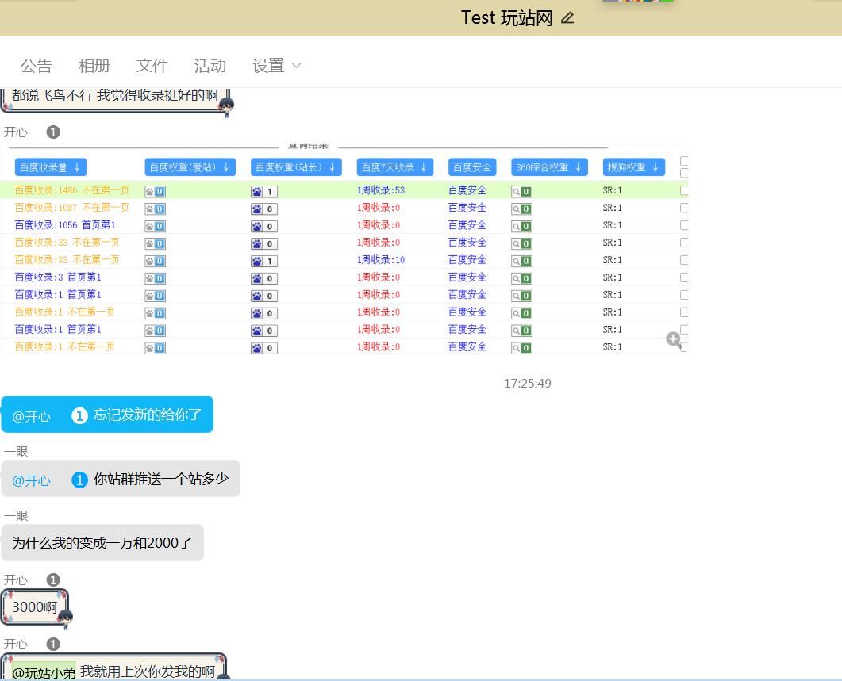Click 1周收录:53 text
Image resolution: width=842 pixels, height=681 pixels.
click(381, 190)
